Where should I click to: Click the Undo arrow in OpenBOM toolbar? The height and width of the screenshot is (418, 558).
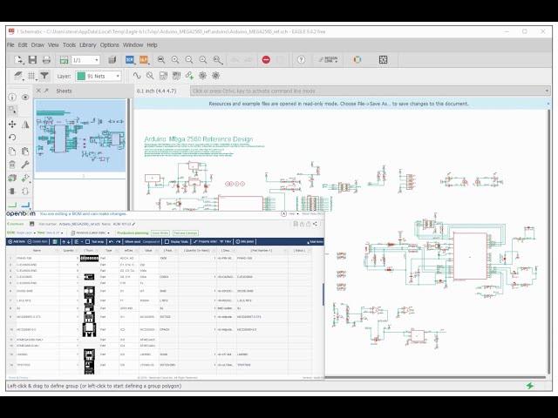(x=111, y=242)
